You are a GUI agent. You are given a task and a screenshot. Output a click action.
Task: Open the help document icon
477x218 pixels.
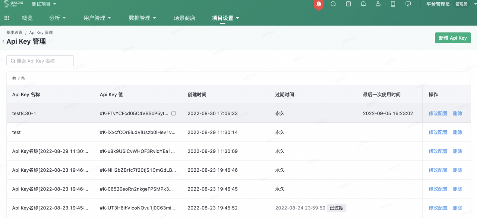(348, 4)
